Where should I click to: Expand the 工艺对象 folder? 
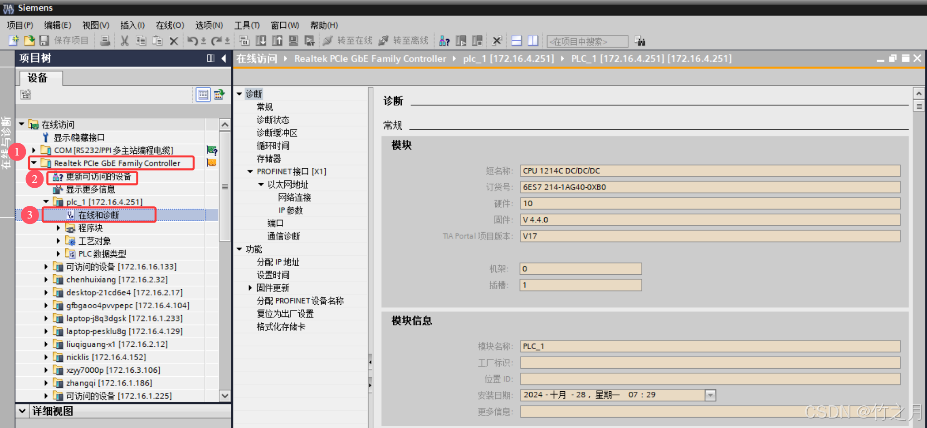click(x=58, y=241)
